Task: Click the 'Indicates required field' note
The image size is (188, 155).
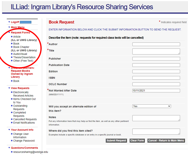Action: pyautogui.click(x=174, y=22)
